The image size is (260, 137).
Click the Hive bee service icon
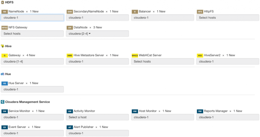[x=3, y=46]
